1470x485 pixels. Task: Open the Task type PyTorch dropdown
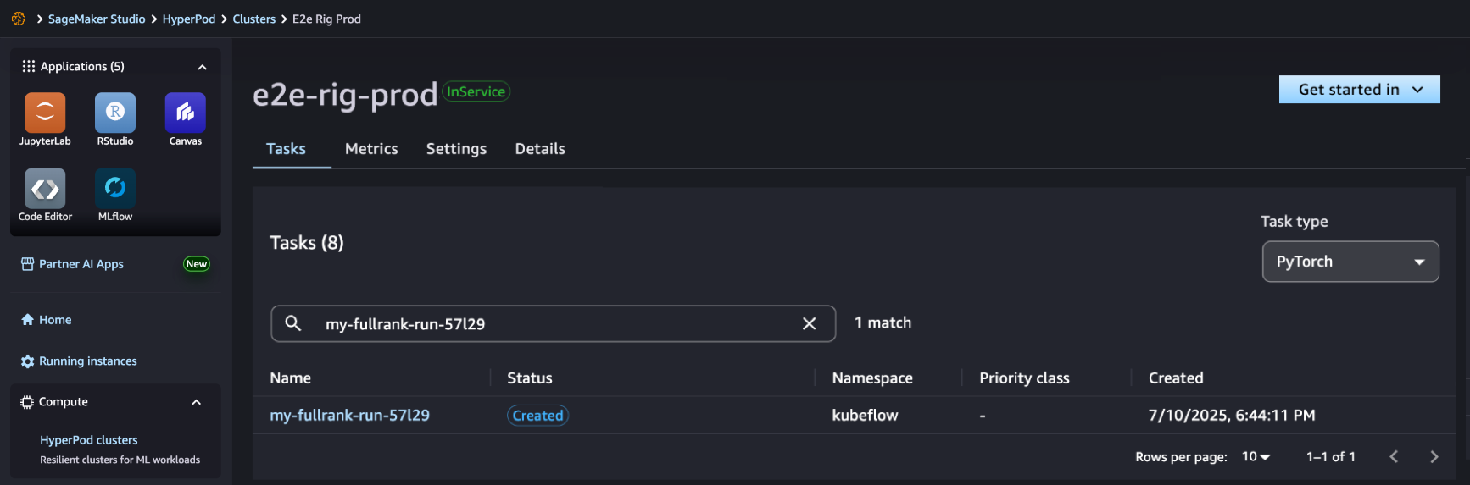point(1350,262)
